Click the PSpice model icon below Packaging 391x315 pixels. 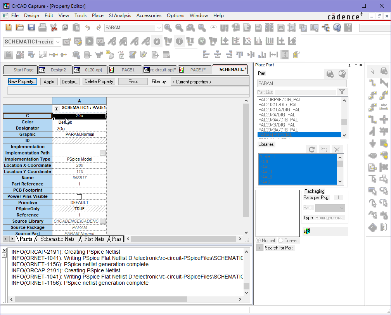pos(307,231)
